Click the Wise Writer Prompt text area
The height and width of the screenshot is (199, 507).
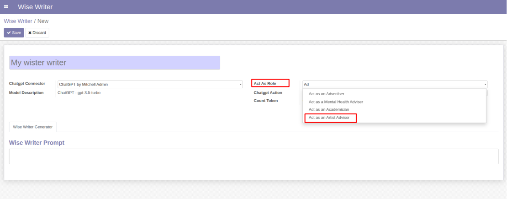click(x=253, y=156)
